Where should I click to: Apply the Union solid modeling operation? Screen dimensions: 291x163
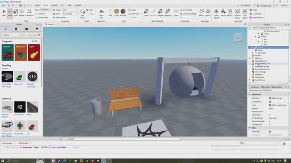click(146, 13)
